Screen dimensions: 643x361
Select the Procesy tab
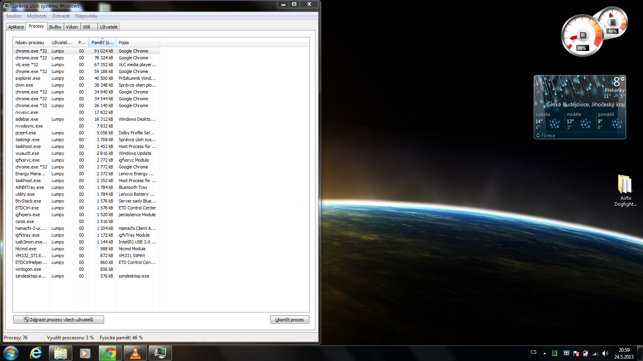(x=36, y=26)
